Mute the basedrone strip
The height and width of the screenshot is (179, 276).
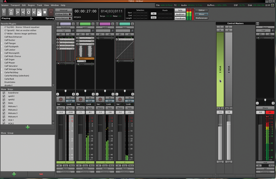(61, 108)
